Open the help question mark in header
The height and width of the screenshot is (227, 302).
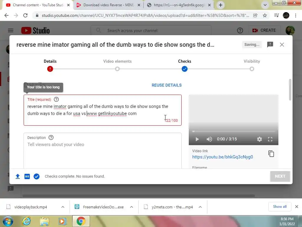[x=240, y=30]
